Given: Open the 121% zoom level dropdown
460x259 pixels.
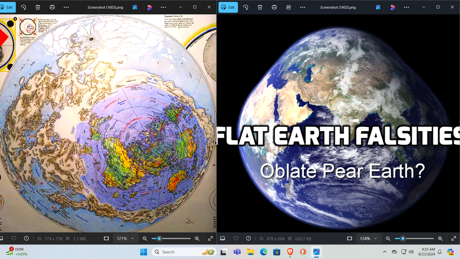Looking at the screenshot, I should pos(125,238).
